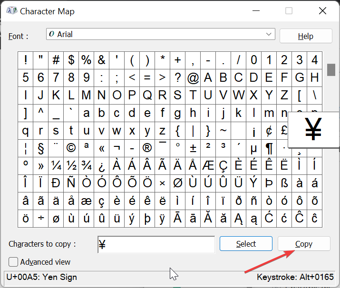
Task: Select the dollar sign $ character
Action: click(x=71, y=60)
